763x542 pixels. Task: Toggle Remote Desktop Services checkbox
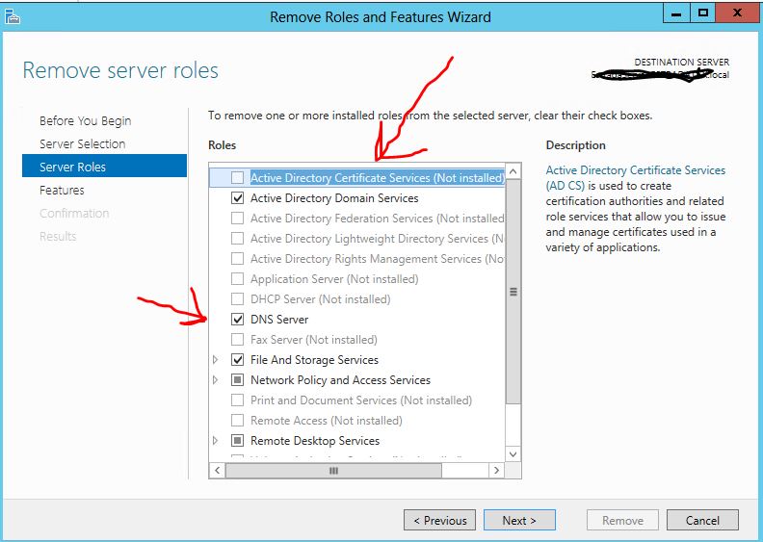point(237,441)
